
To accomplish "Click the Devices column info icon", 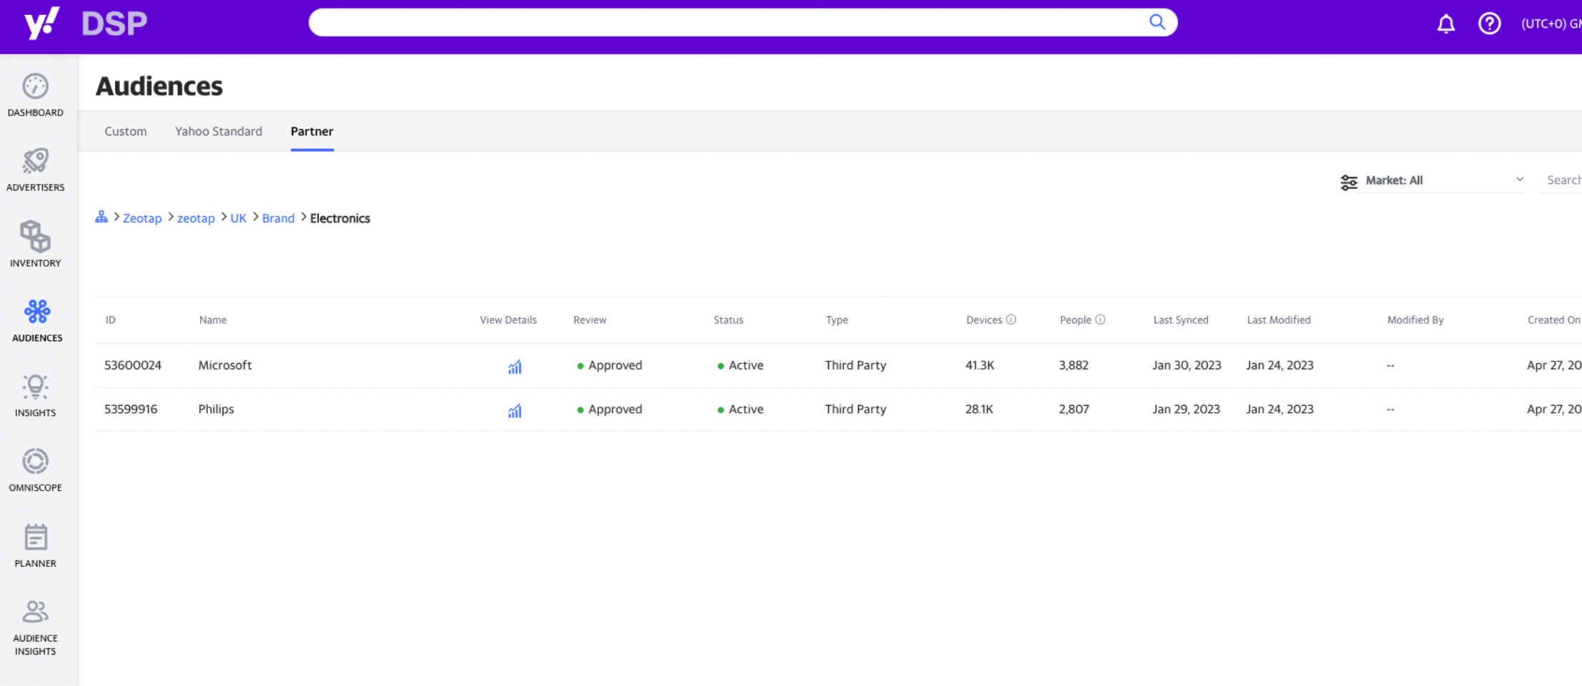I will 1011,319.
